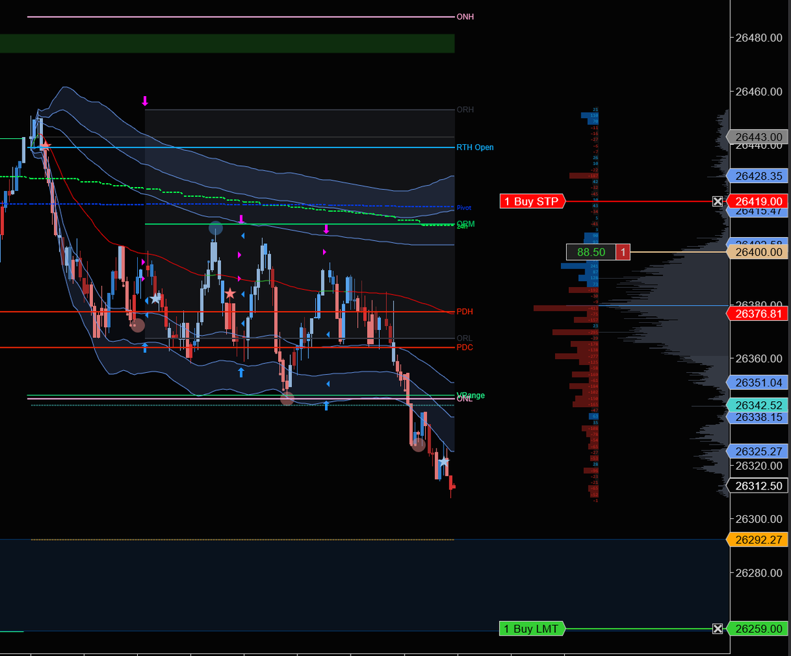Click the 26360.00 axis price label

click(758, 359)
